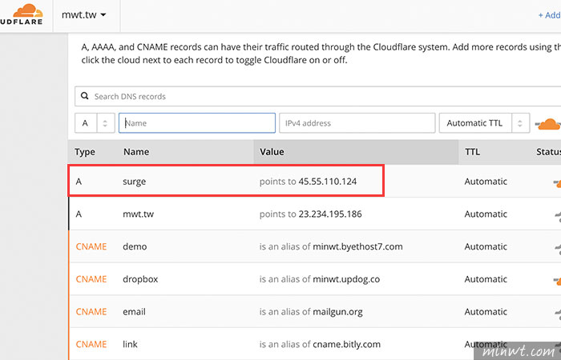Toggle Cloudflare cloud for dropbox record
The width and height of the screenshot is (561, 360).
point(557,280)
